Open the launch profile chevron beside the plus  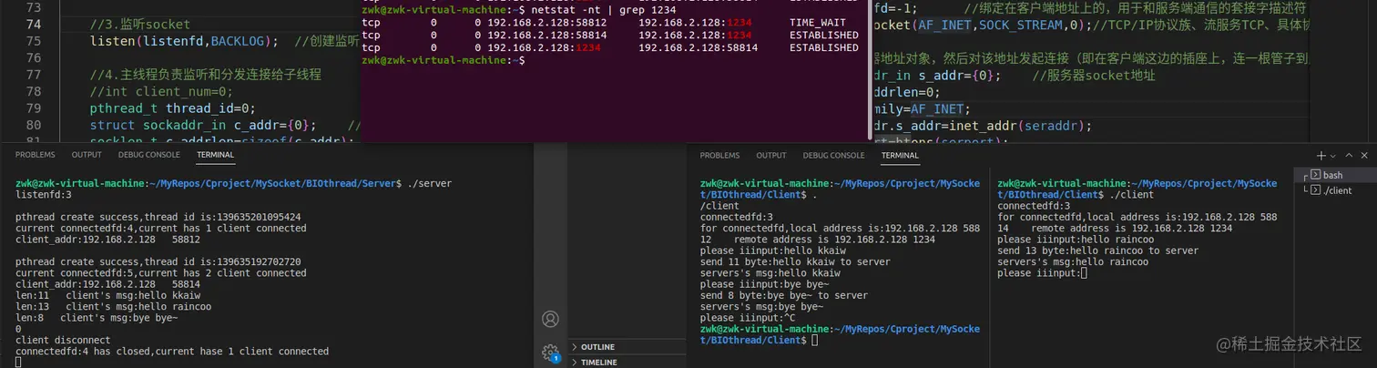(x=1333, y=157)
